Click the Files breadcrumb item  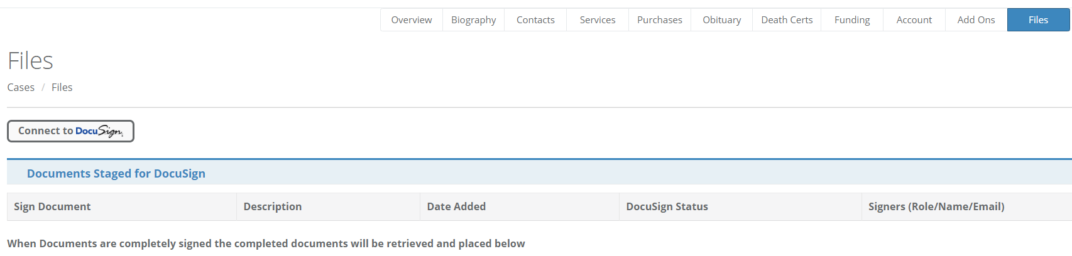[x=62, y=87]
